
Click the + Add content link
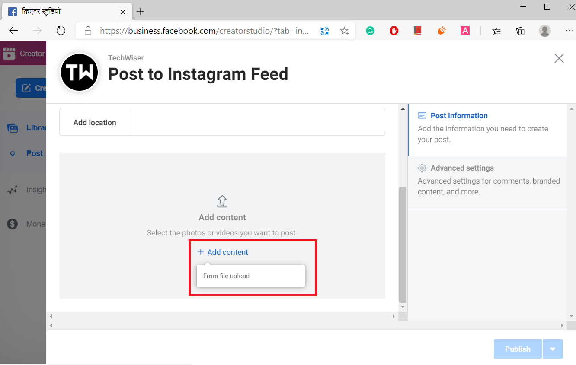223,252
